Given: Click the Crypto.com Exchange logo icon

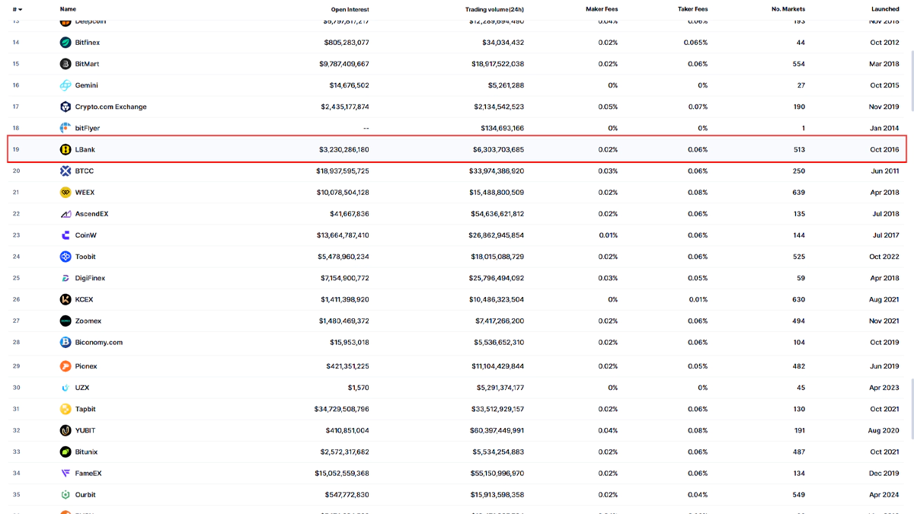Looking at the screenshot, I should click(x=66, y=107).
